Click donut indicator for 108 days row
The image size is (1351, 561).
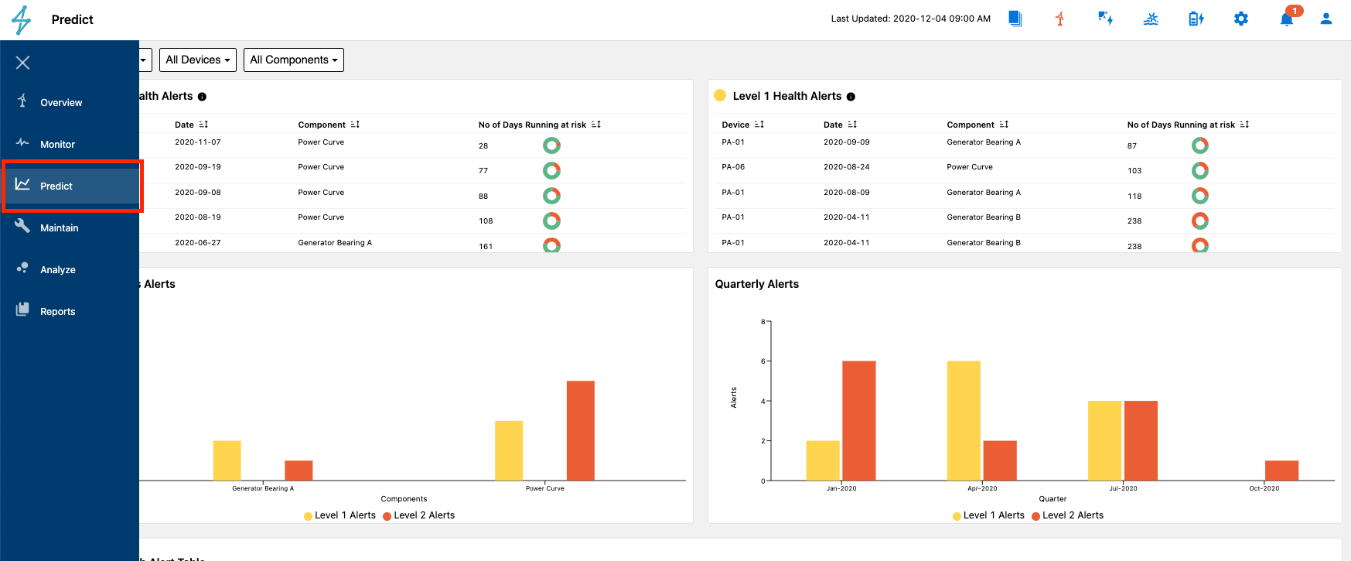pos(551,221)
